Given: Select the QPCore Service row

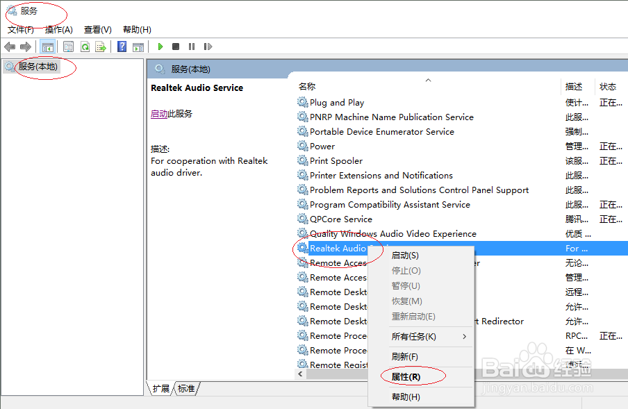Looking at the screenshot, I should pyautogui.click(x=462, y=219).
